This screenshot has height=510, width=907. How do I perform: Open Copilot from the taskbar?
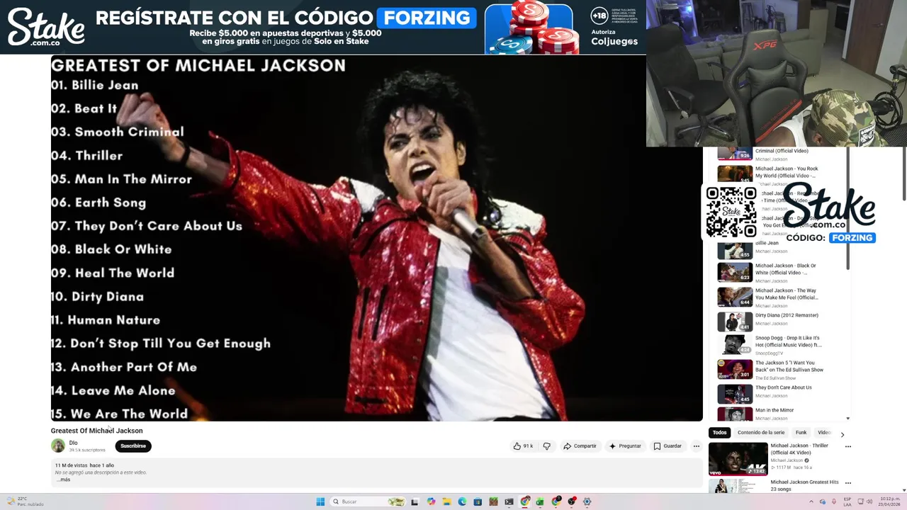coord(431,501)
